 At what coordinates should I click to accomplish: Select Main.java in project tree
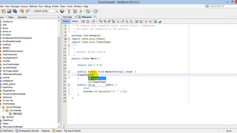tap(17, 114)
